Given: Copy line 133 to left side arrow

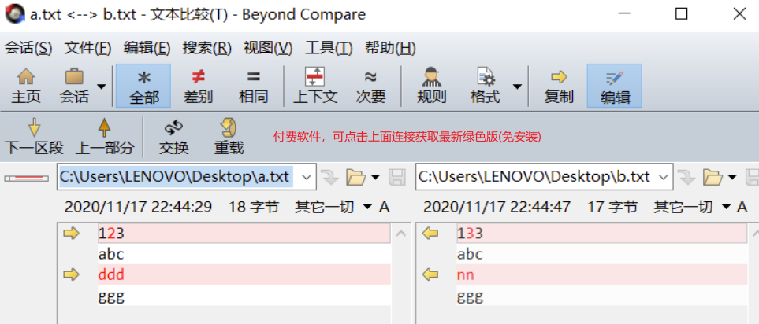Looking at the screenshot, I should pos(430,234).
